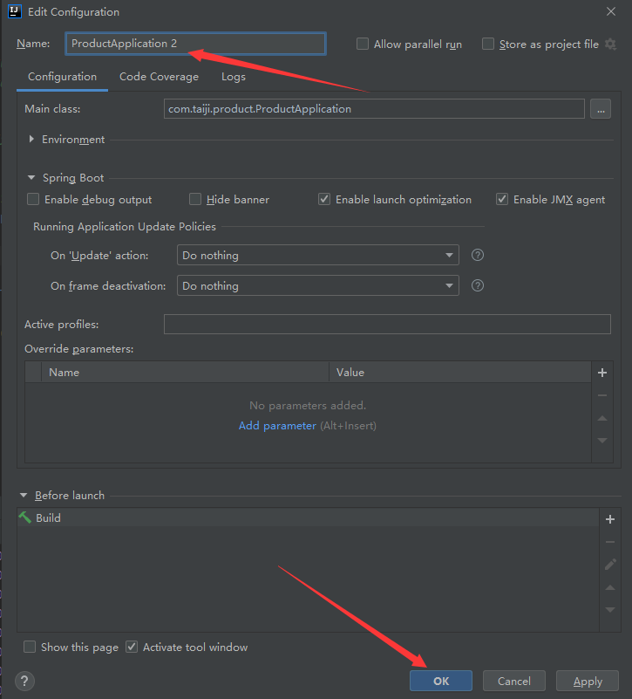The image size is (632, 699).
Task: Toggle Enable debug output checkbox
Action: [33, 200]
